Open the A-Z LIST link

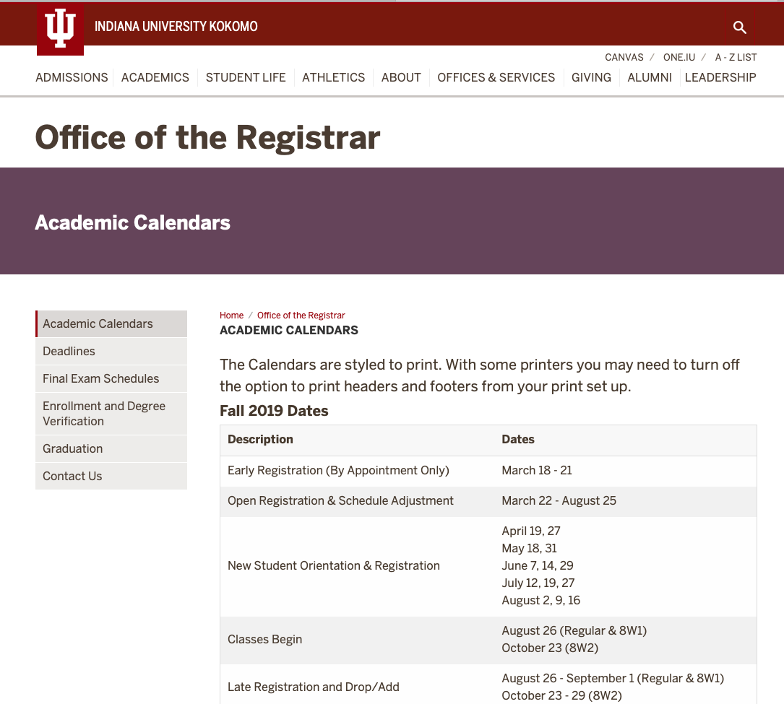(x=736, y=57)
